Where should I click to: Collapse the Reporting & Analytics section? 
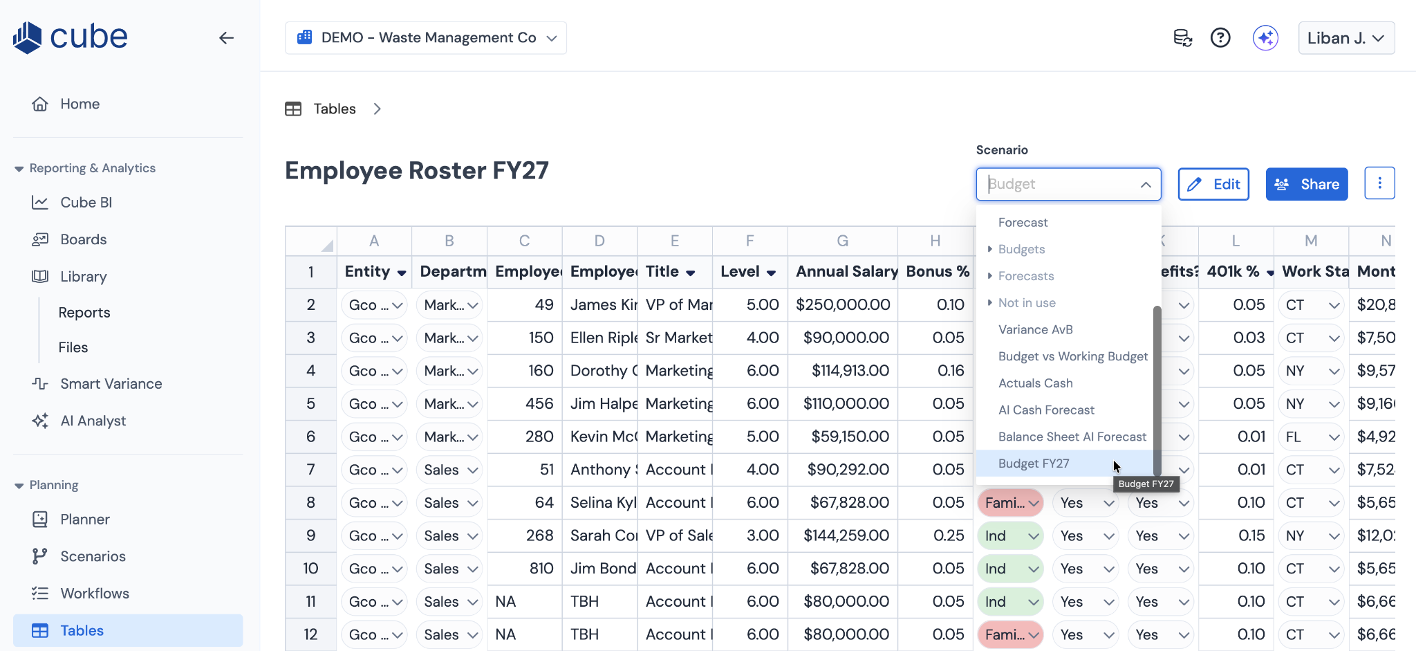19,169
